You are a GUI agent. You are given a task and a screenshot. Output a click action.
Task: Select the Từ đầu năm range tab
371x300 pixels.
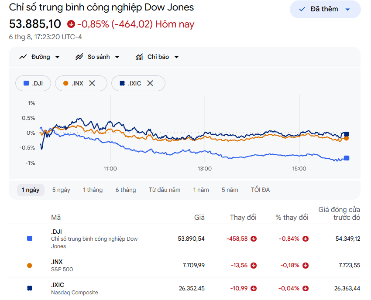pos(165,190)
